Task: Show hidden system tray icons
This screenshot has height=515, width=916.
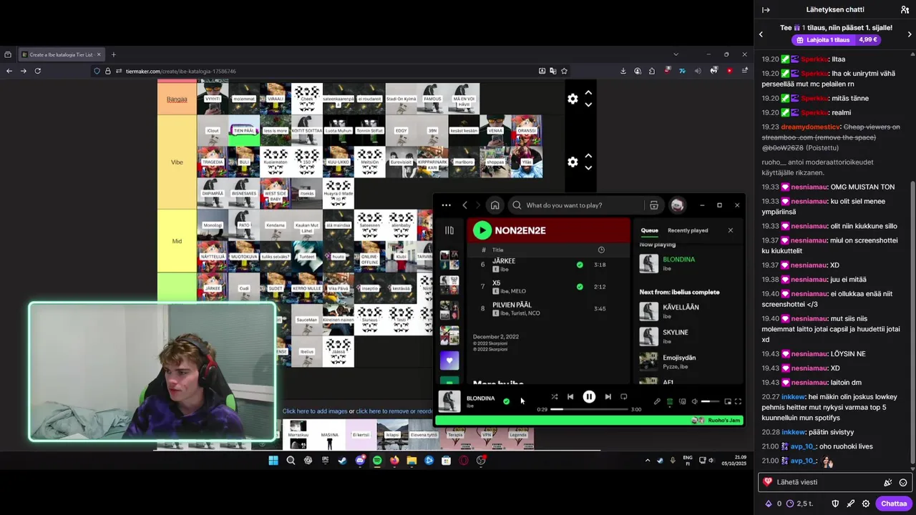Action: click(648, 460)
